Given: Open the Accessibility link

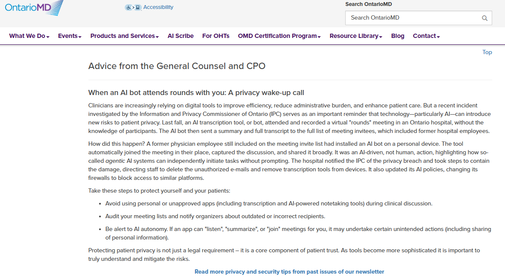Looking at the screenshot, I should (158, 7).
